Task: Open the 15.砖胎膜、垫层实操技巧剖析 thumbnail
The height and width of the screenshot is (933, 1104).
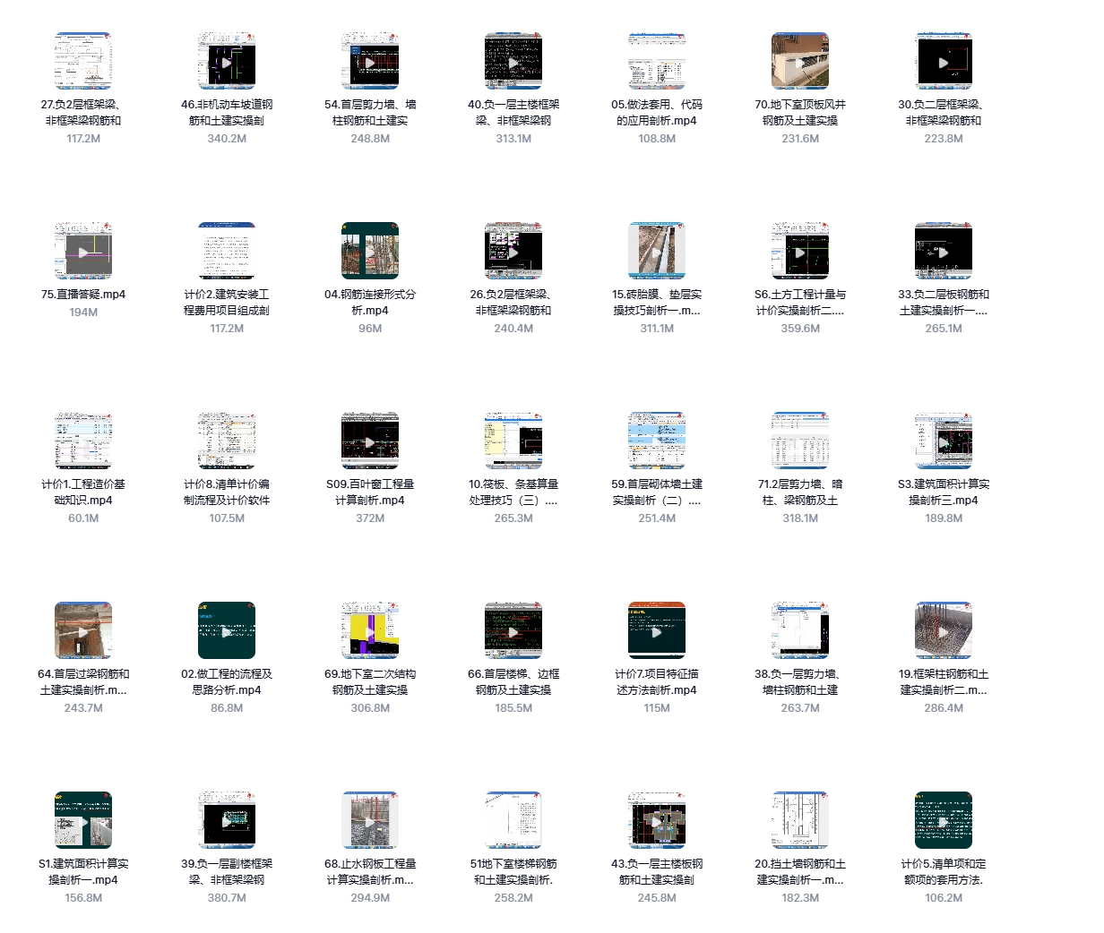Action: point(657,252)
